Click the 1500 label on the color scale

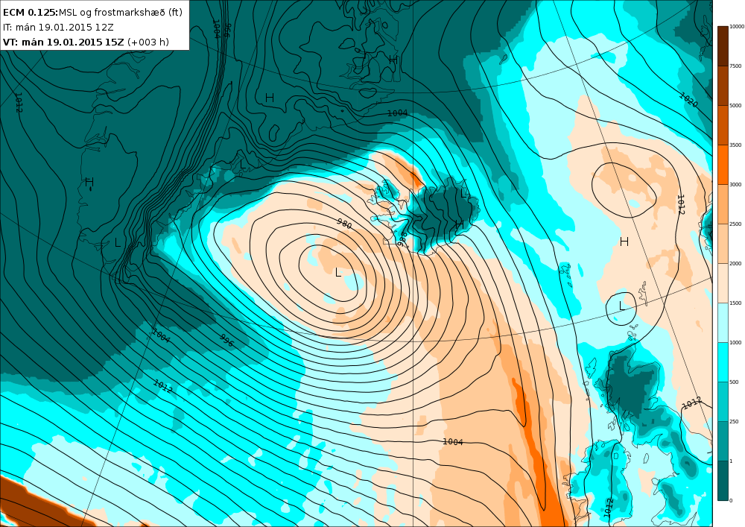click(735, 303)
